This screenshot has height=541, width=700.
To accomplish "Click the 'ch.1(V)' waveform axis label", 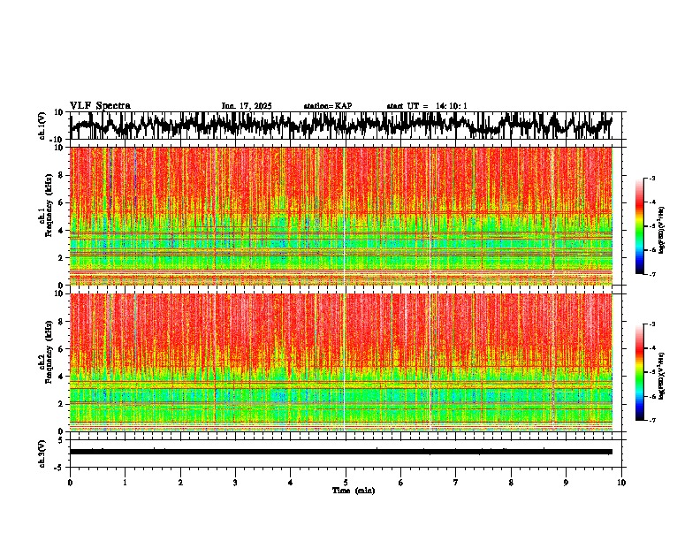I will 42,126.
